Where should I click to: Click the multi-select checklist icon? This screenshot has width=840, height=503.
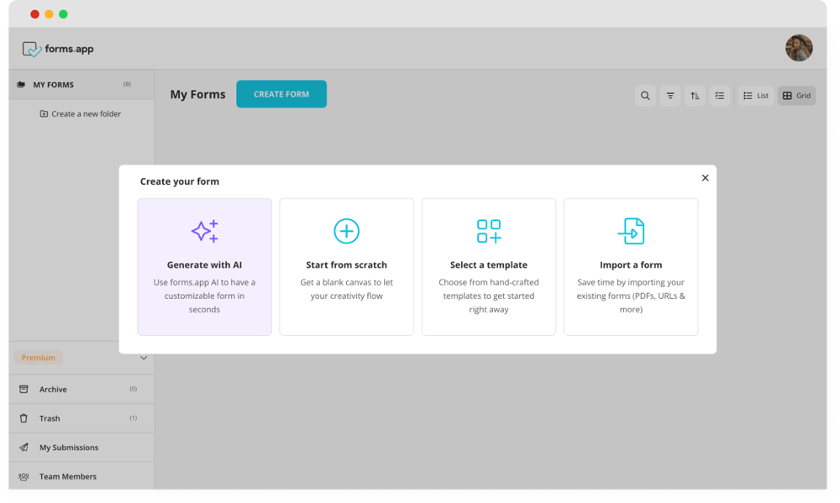[720, 96]
